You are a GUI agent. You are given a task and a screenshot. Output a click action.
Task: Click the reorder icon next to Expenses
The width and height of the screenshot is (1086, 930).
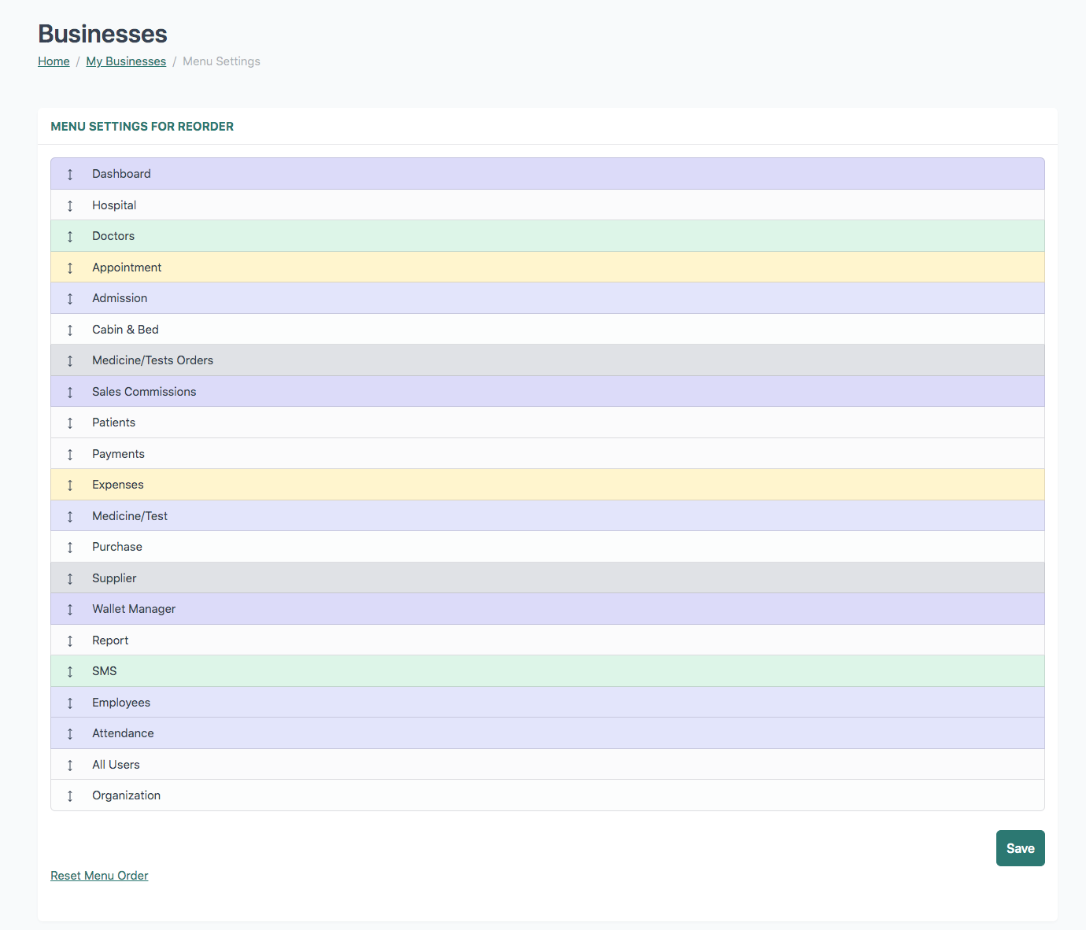[x=70, y=485]
